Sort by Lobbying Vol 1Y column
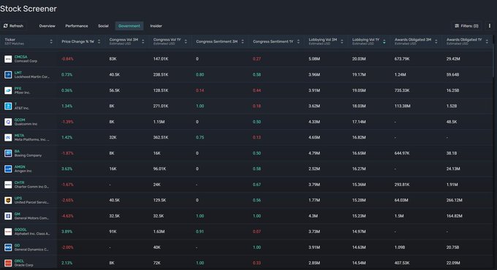This screenshot has width=497, height=270. (x=384, y=42)
